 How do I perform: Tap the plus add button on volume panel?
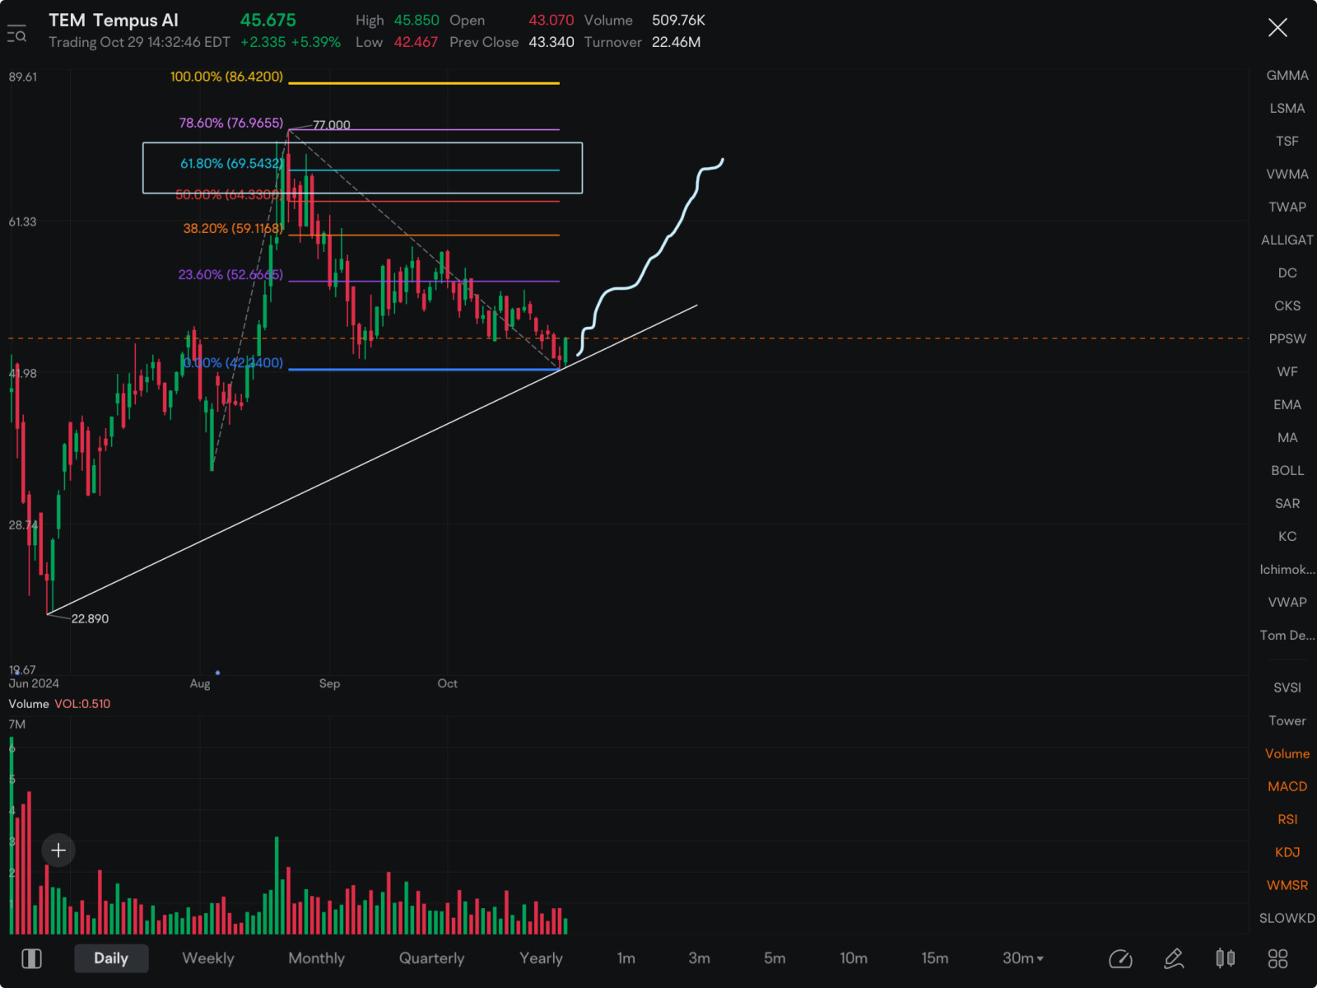point(58,850)
